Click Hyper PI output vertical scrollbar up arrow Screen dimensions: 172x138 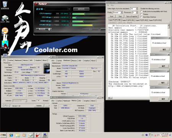click(x=169, y=25)
